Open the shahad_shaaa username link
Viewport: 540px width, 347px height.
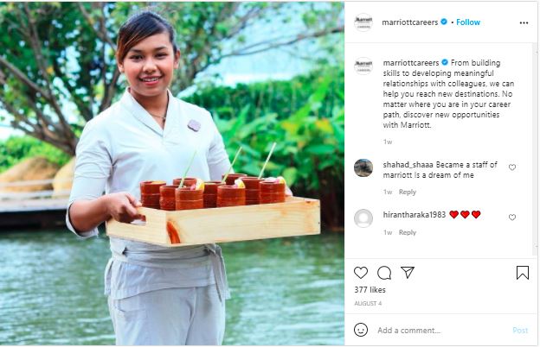[x=408, y=162]
